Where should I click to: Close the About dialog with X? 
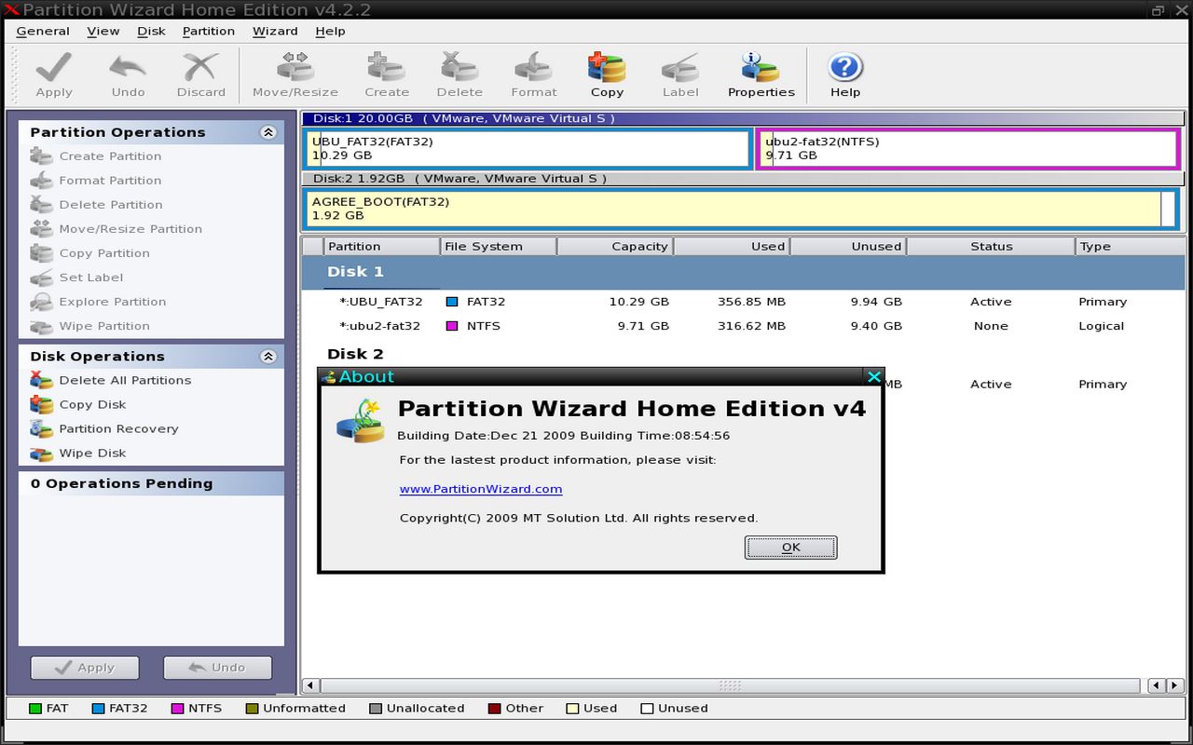[873, 376]
